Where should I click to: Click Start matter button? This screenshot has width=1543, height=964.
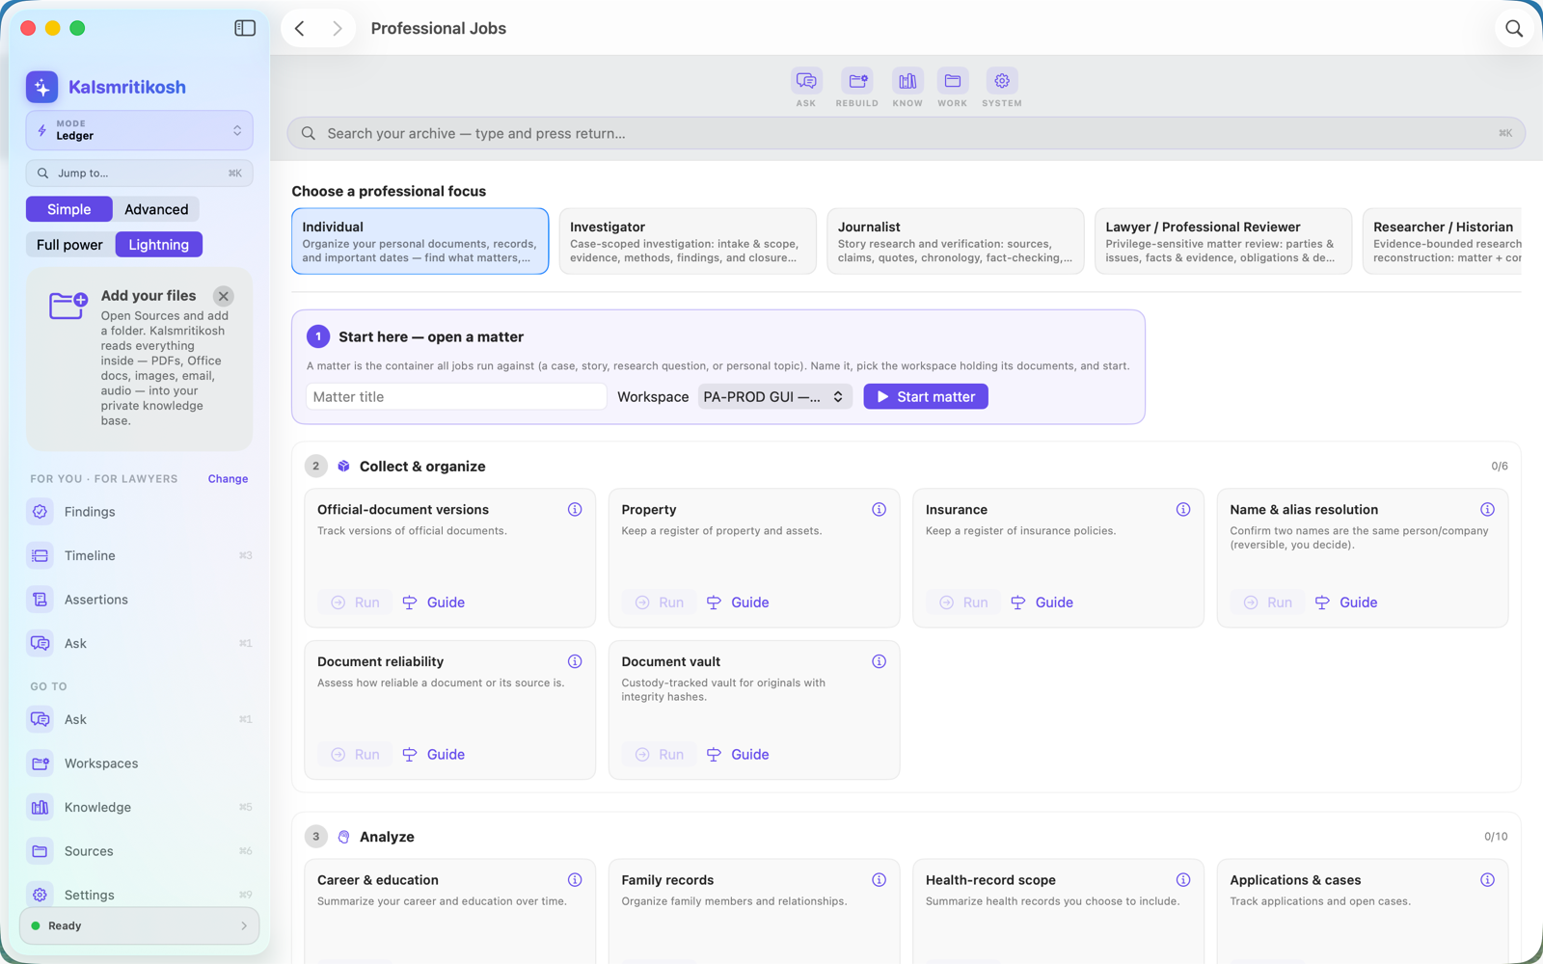pos(926,397)
